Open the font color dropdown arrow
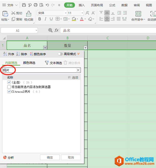 click(x=85, y=19)
